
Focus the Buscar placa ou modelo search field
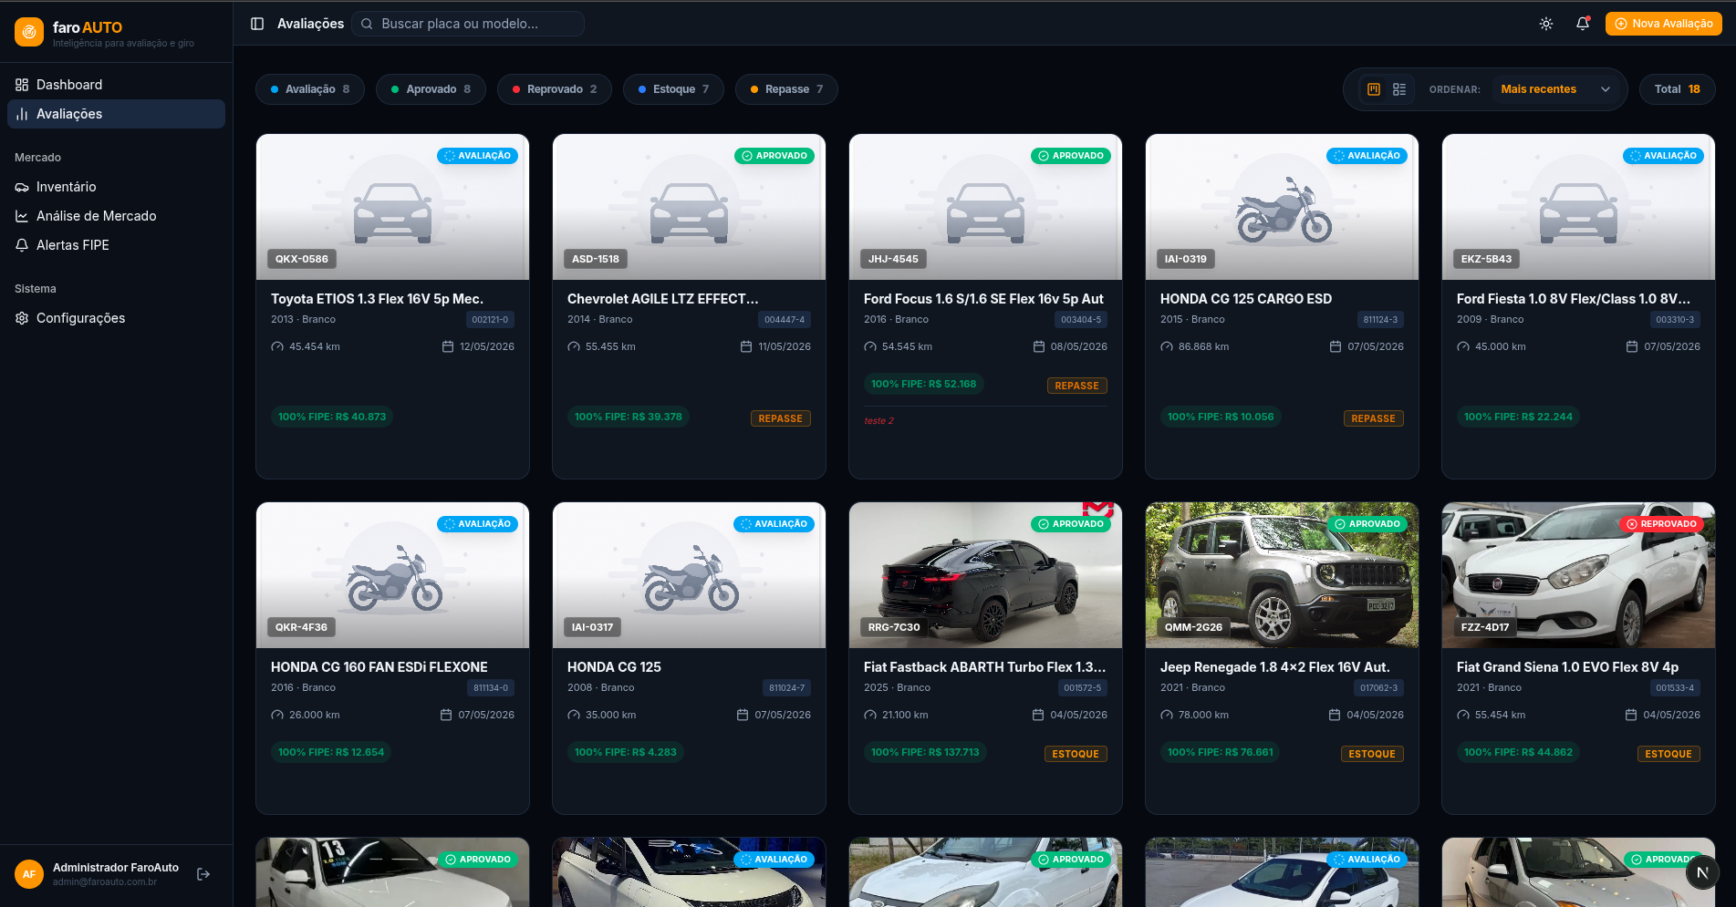(x=468, y=24)
